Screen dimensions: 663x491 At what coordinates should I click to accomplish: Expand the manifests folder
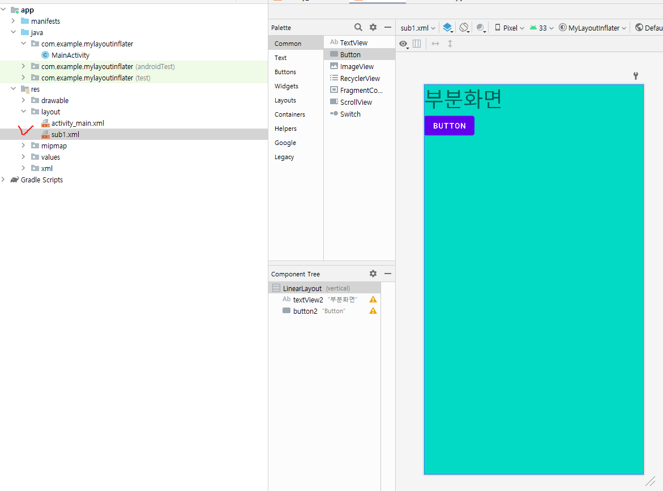point(13,21)
